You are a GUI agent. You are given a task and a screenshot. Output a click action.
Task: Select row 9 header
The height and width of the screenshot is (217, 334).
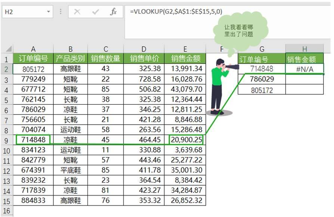tap(6, 141)
